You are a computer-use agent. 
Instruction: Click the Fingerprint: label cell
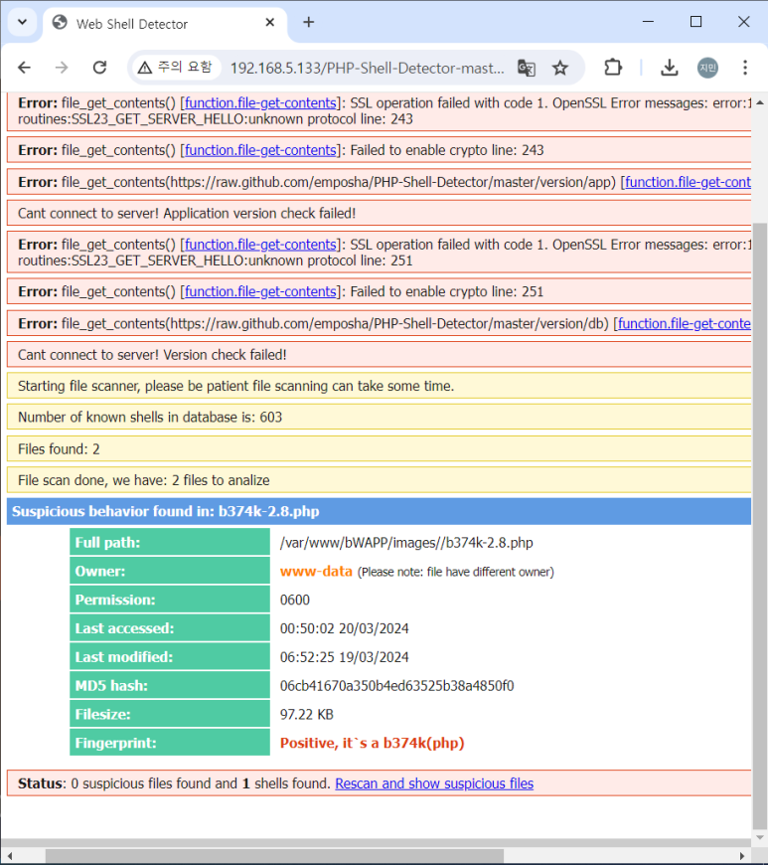tap(170, 743)
